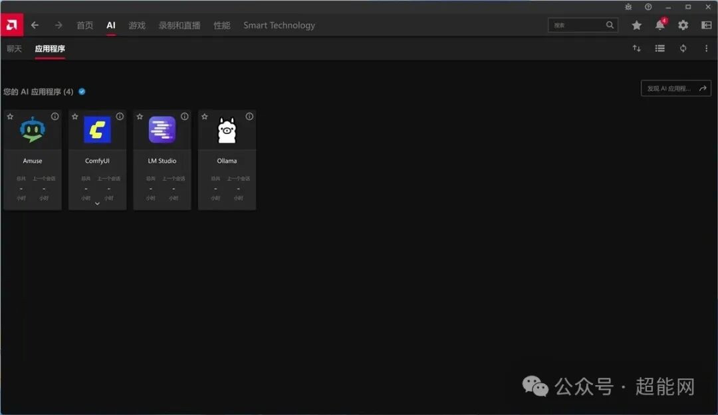The image size is (718, 415).
Task: Switch to the 聊天 tab
Action: pyautogui.click(x=14, y=48)
